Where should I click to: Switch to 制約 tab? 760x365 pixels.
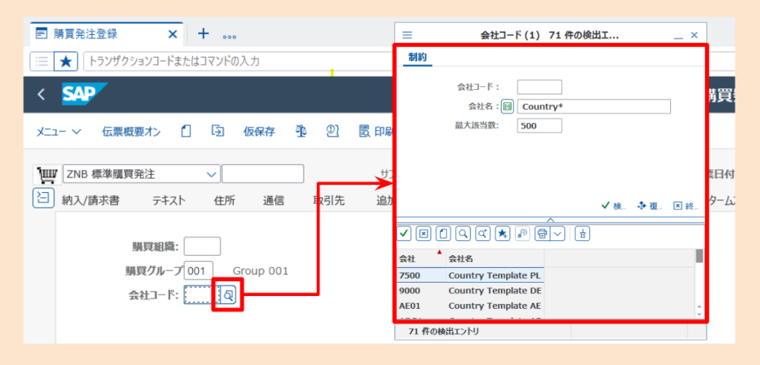[x=417, y=57]
